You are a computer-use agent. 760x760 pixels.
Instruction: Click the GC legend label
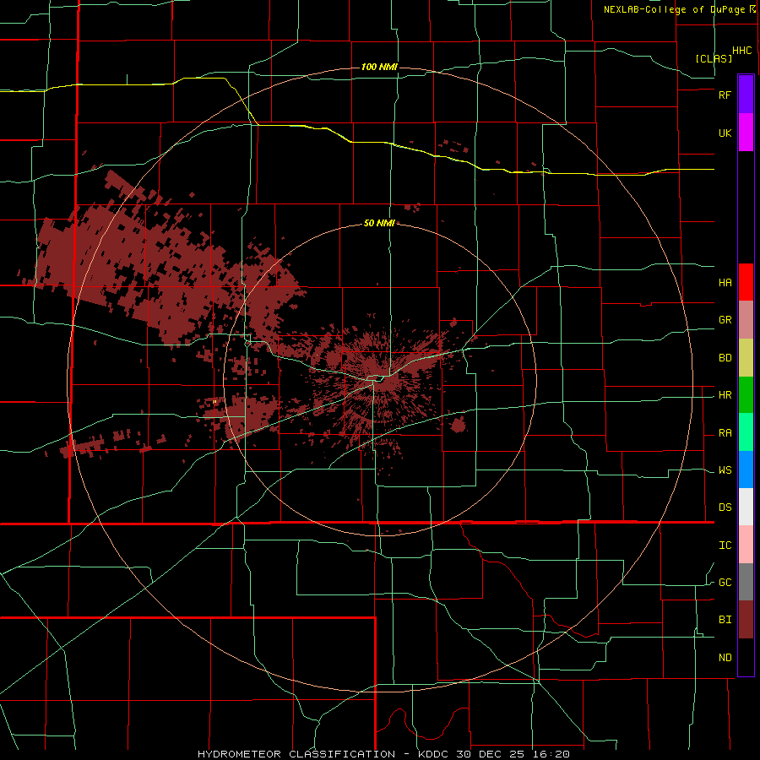click(x=725, y=583)
